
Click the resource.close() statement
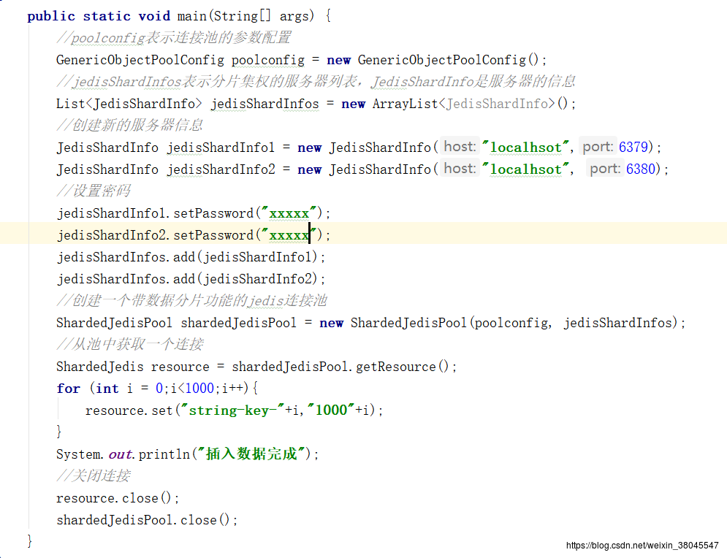[117, 498]
